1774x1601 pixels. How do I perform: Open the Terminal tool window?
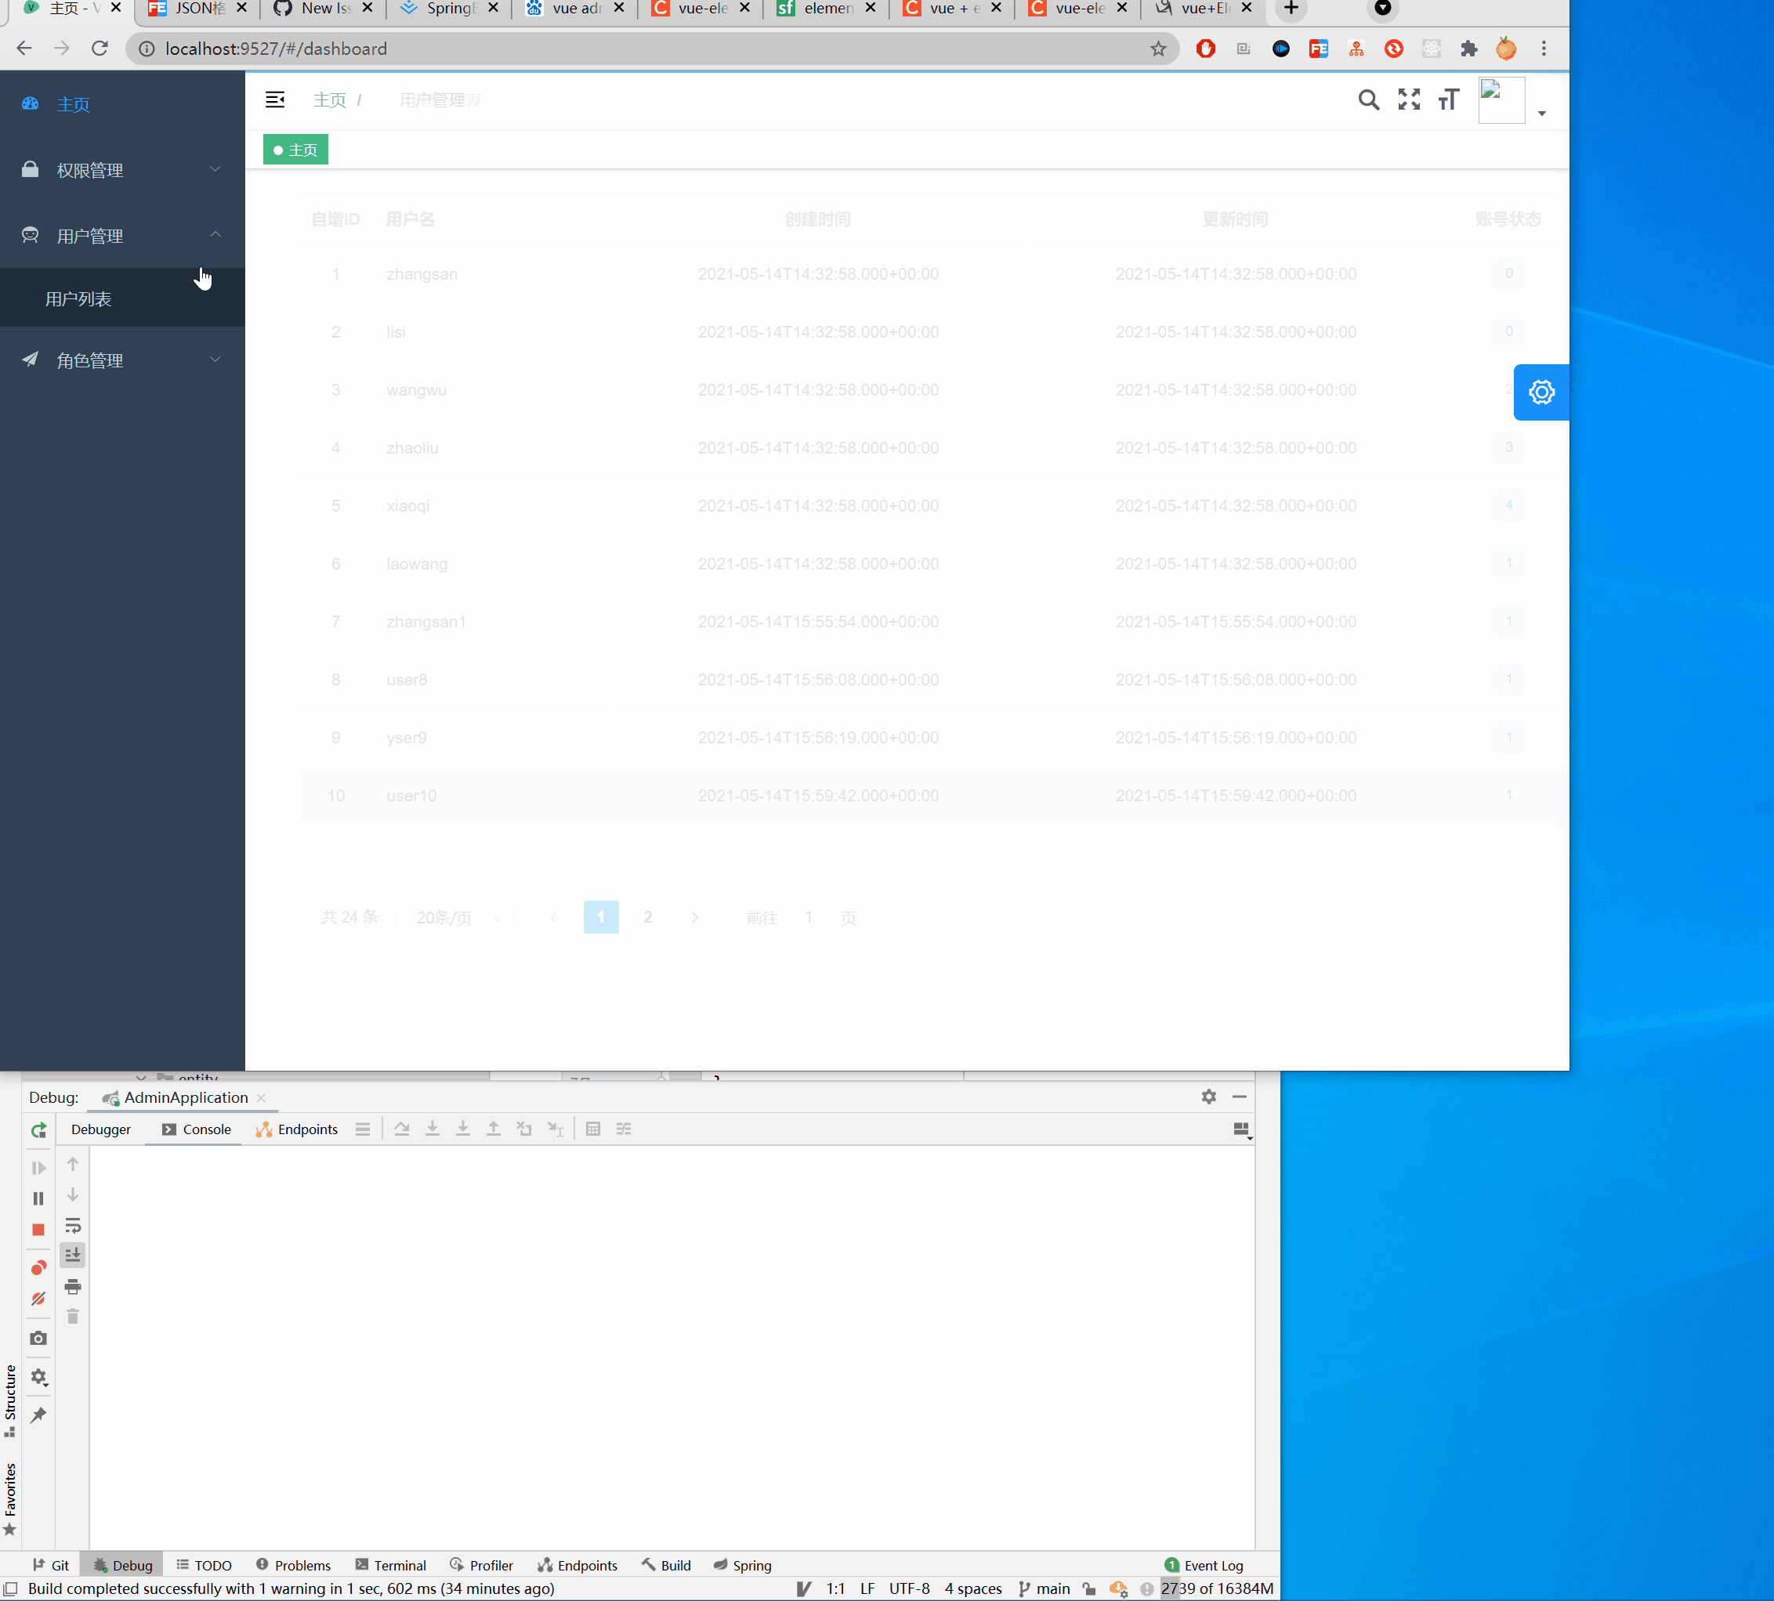[391, 1566]
